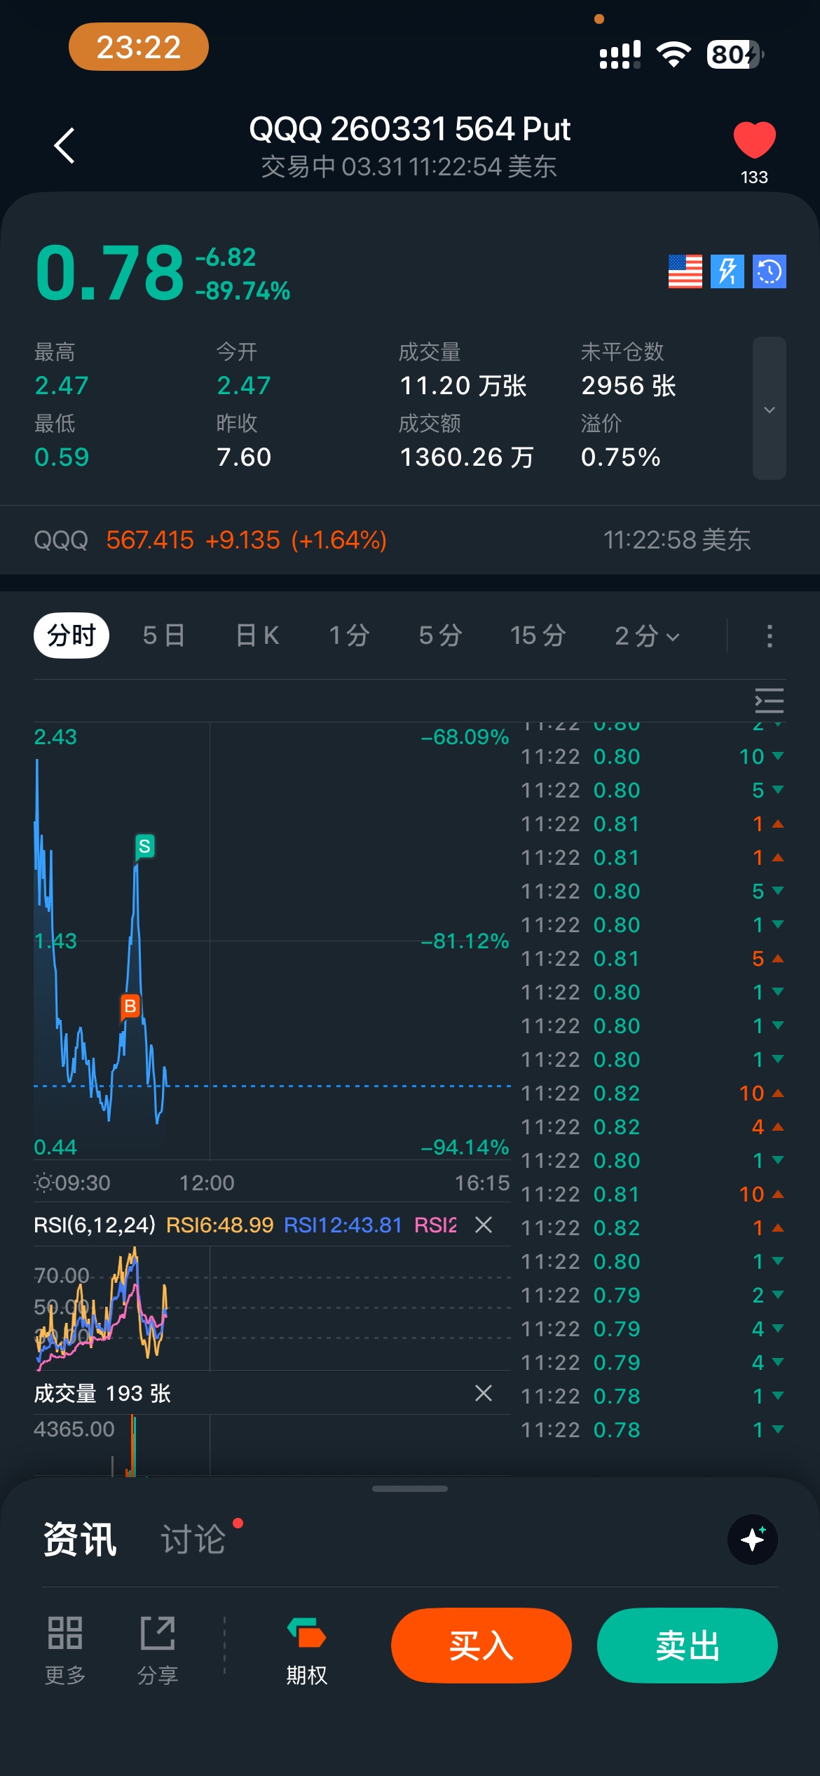This screenshot has height=1776, width=820.
Task: Open the 2分 interval dropdown
Action: point(646,636)
